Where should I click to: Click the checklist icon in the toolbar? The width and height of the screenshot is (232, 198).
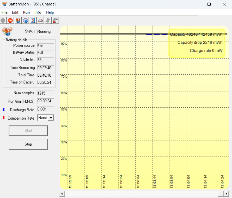(x=33, y=20)
